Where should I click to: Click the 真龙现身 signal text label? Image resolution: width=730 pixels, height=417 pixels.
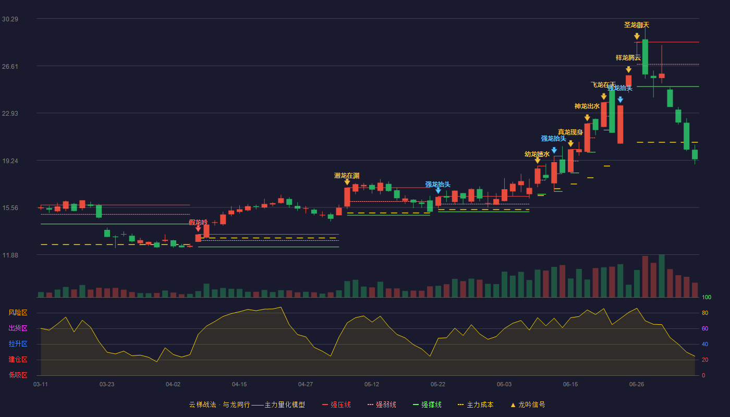pyautogui.click(x=570, y=132)
